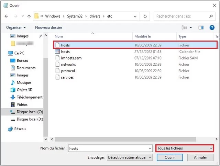Select the Téléchargements folder in sidebar
Screen dimensions: 220x166
click(x=30, y=97)
